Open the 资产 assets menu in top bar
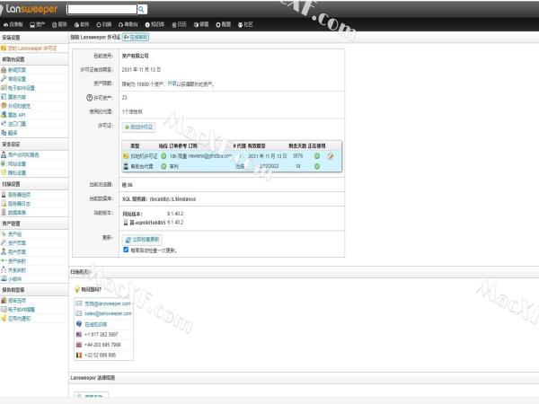539x404 pixels. point(37,25)
